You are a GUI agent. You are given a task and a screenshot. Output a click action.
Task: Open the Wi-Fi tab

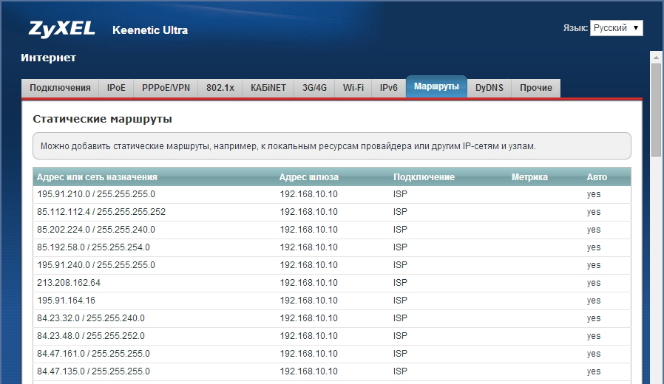(353, 88)
